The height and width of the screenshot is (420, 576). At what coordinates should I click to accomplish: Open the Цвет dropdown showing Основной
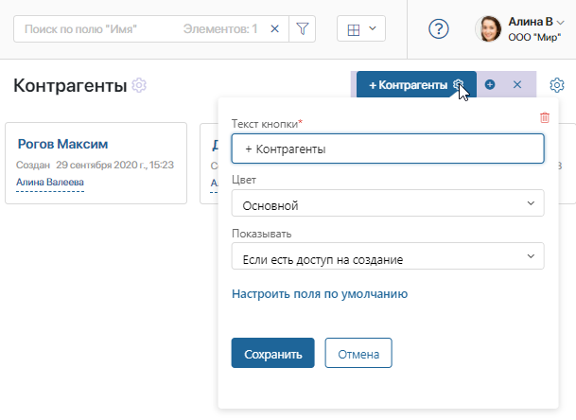[388, 203]
